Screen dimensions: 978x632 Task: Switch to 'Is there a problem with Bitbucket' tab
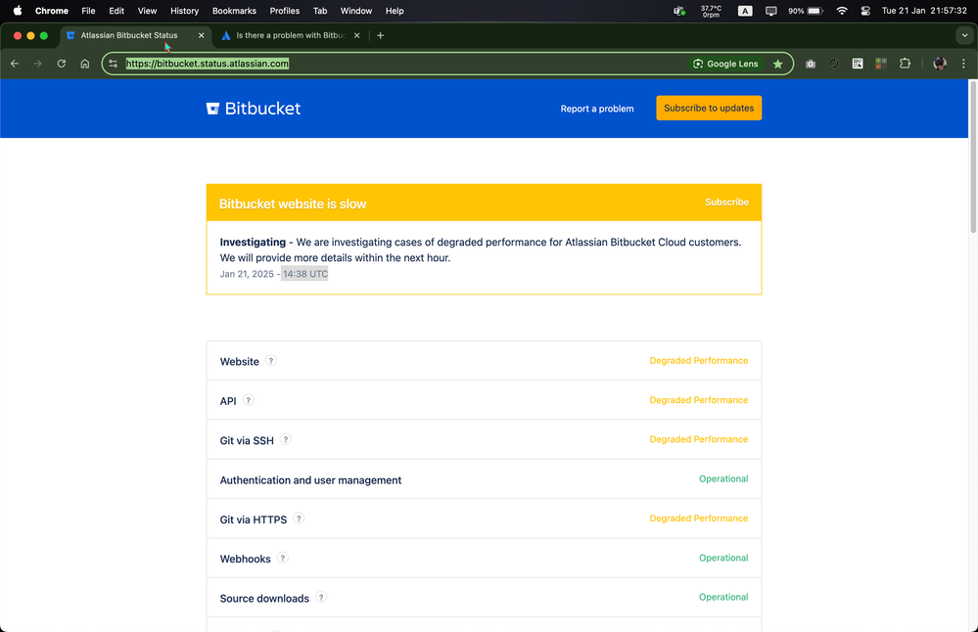[292, 35]
